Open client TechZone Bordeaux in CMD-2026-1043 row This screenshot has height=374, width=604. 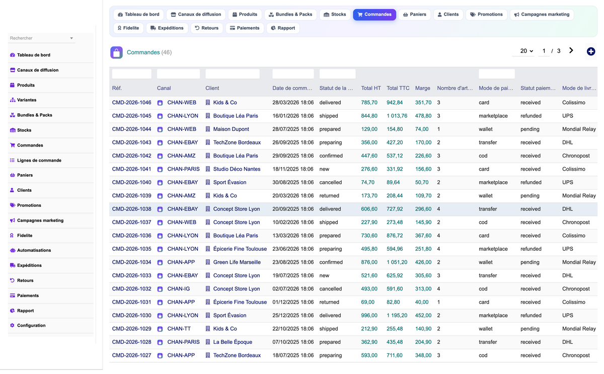coord(237,142)
